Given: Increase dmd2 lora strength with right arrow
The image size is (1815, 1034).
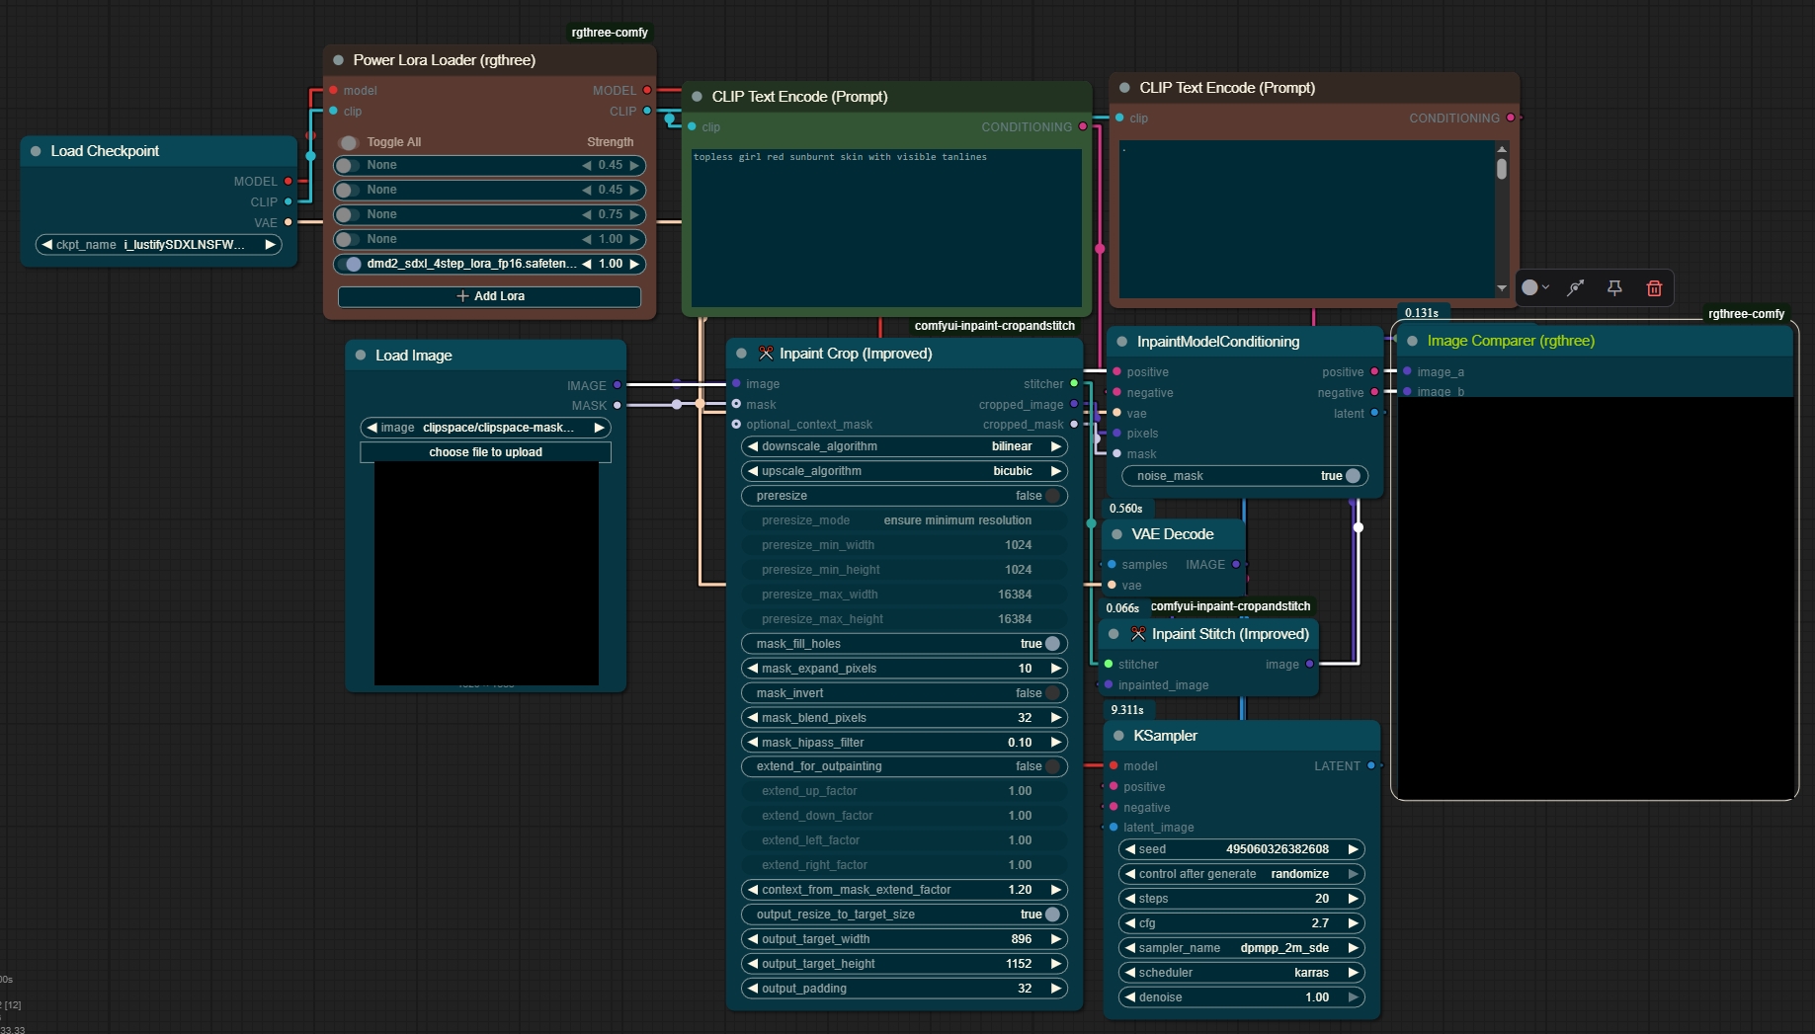Looking at the screenshot, I should 634,264.
